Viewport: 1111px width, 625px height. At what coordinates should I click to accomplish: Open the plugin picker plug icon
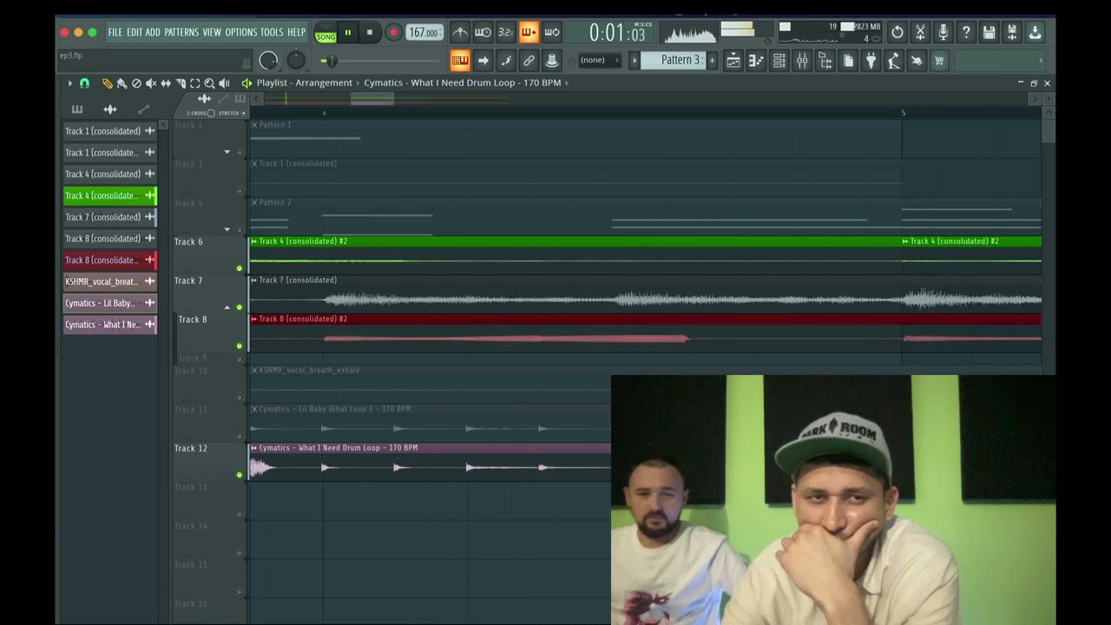[x=871, y=60]
